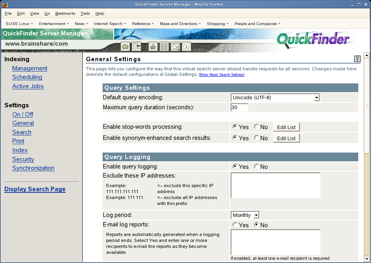Expand the Maps and Directions bookmarks folder
This screenshot has width=371, height=263.
[180, 23]
